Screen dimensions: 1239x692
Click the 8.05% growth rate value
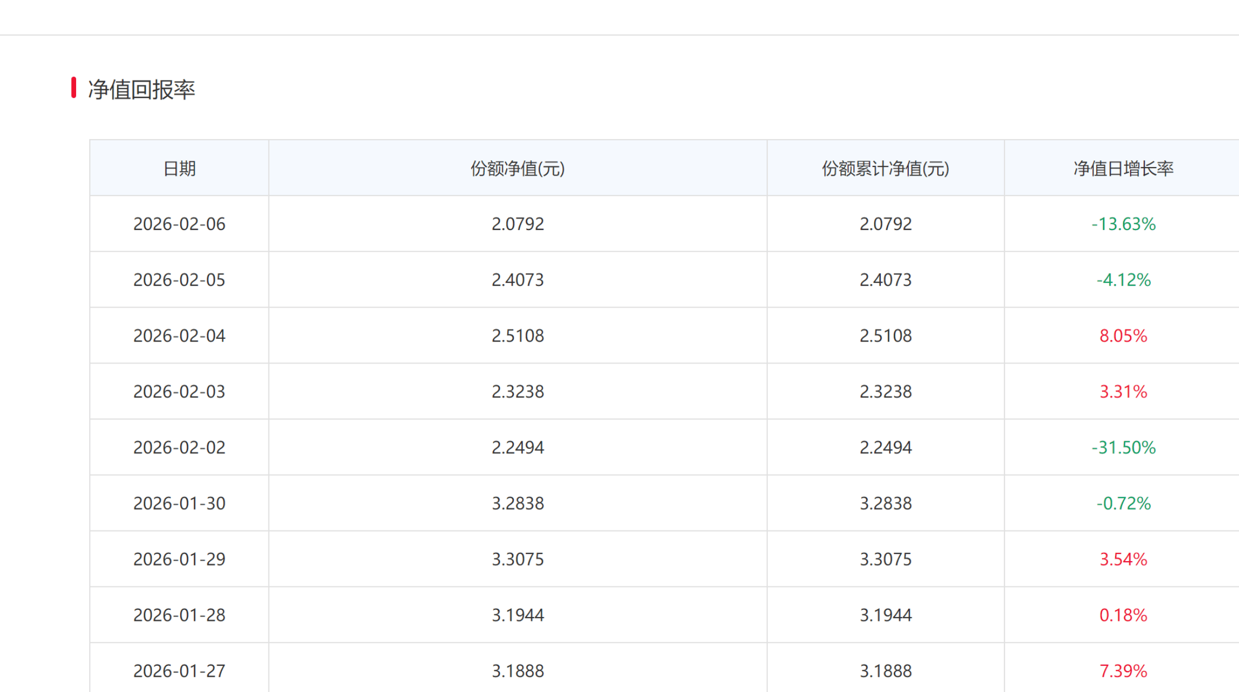pos(1123,336)
